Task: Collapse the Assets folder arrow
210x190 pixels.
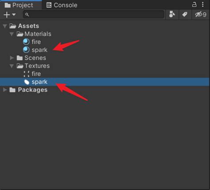Action: point(5,26)
